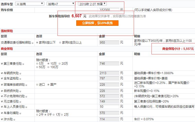Click the 6,507 guide price value
195x122 pixels.
[x=76, y=16]
